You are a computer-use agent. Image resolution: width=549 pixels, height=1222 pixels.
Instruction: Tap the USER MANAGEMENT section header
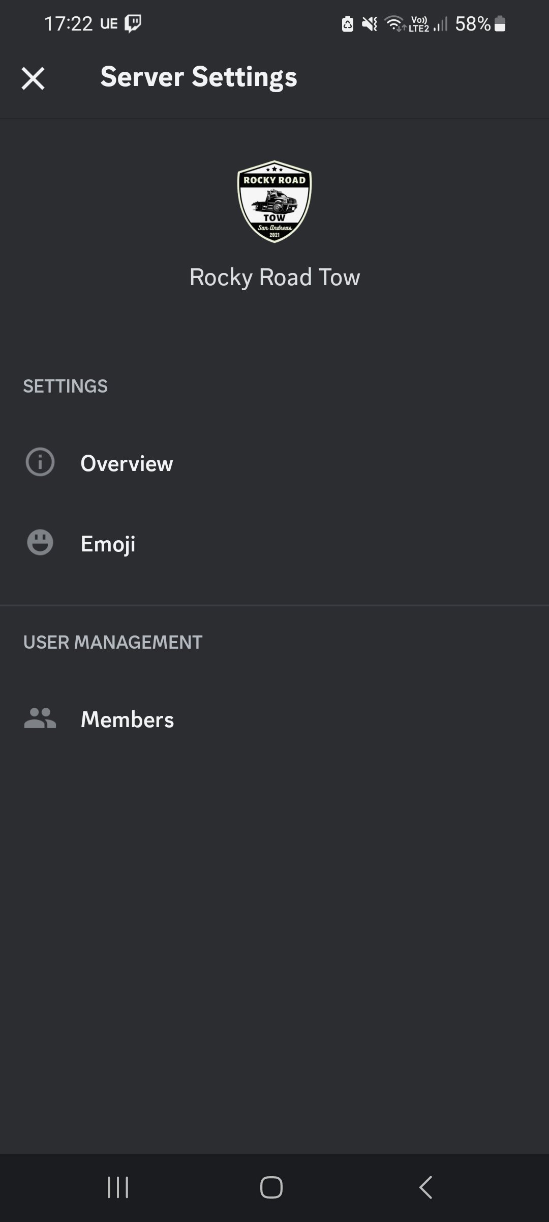(113, 642)
